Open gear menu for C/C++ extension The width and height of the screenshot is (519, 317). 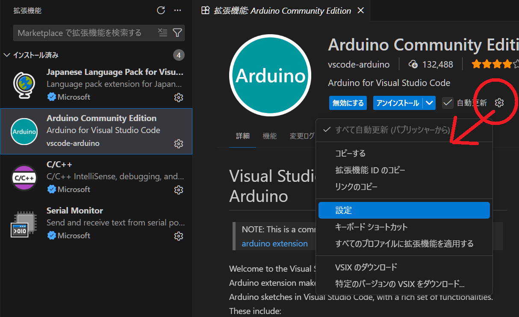(x=179, y=190)
